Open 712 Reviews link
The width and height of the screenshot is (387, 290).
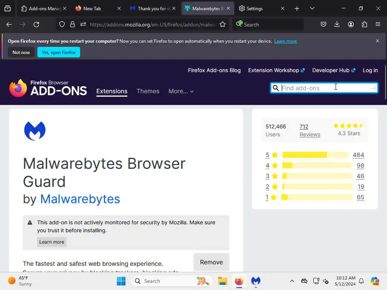pyautogui.click(x=310, y=130)
